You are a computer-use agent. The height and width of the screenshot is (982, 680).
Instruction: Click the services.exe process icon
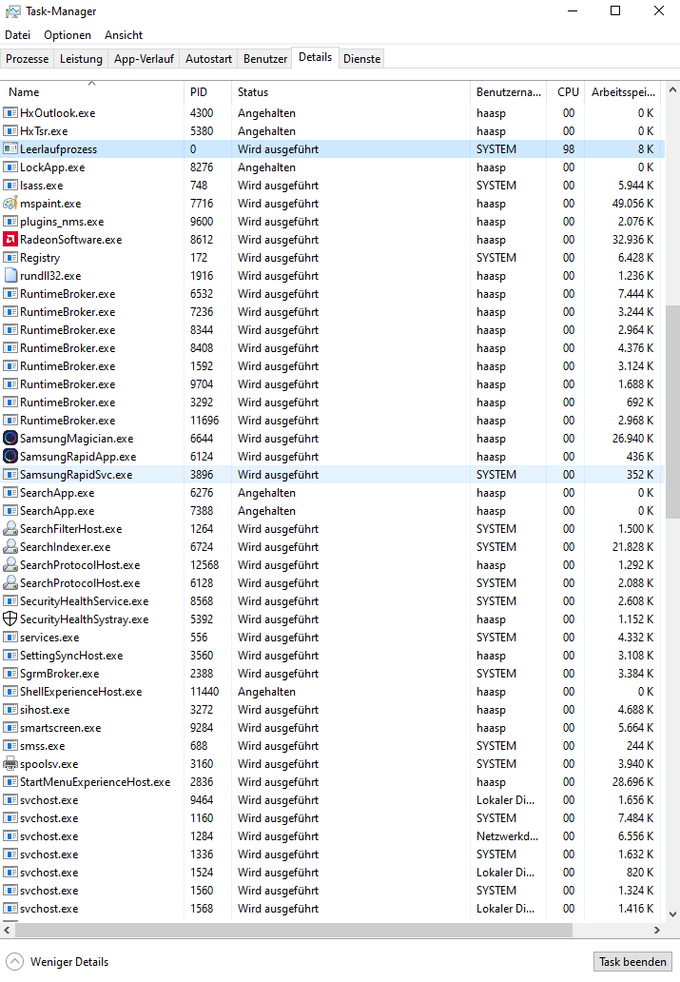10,638
